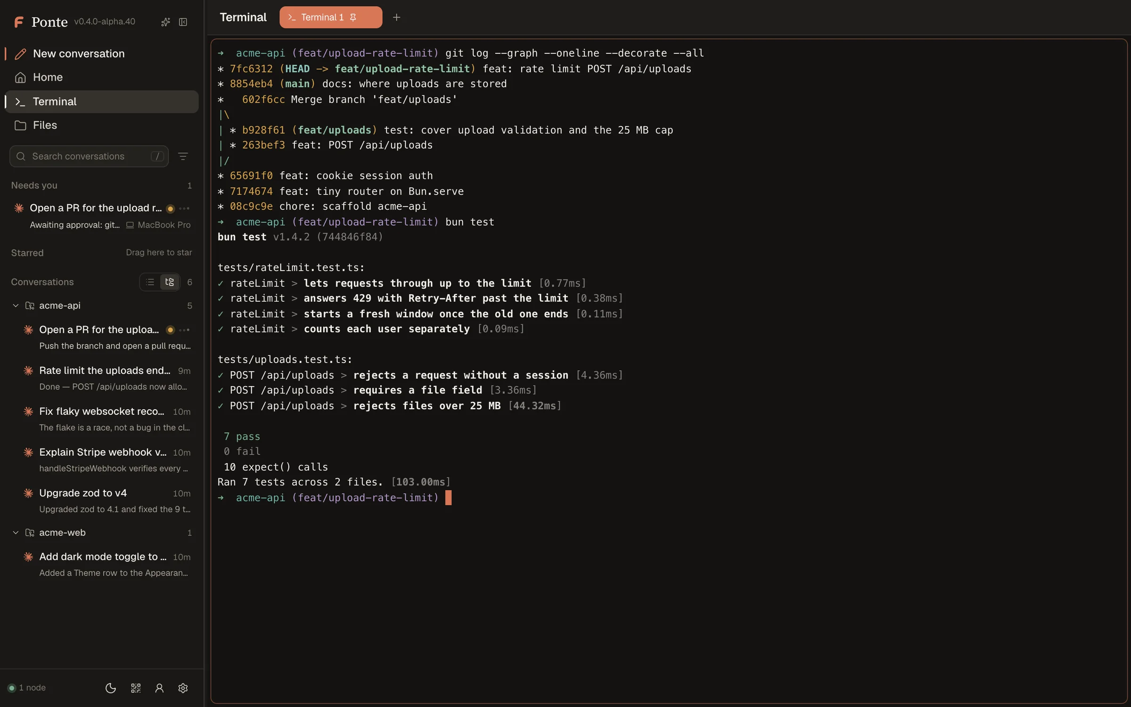1131x707 pixels.
Task: Click the '7 pass' test result
Action: click(x=242, y=436)
